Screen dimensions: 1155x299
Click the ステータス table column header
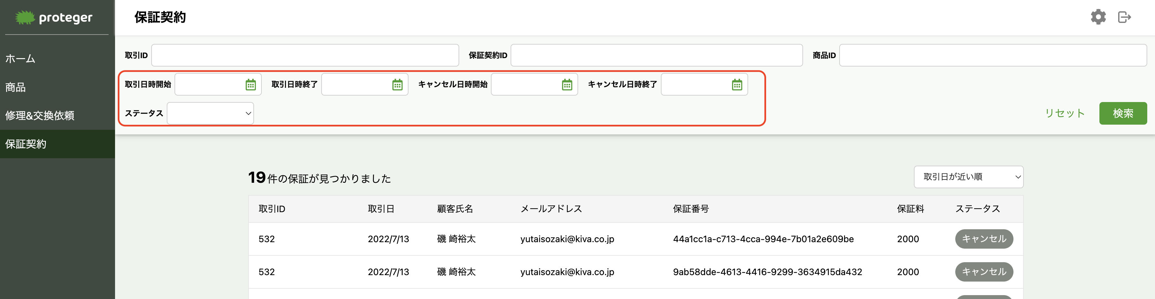[978, 209]
